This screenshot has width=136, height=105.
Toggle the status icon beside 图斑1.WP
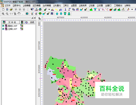22,26
